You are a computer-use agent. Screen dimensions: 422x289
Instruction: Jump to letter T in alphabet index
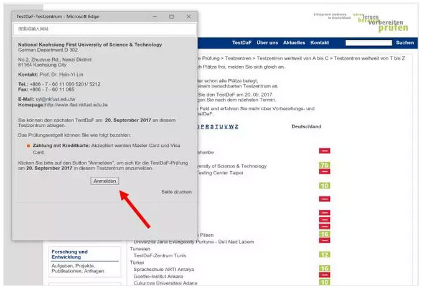(x=217, y=126)
